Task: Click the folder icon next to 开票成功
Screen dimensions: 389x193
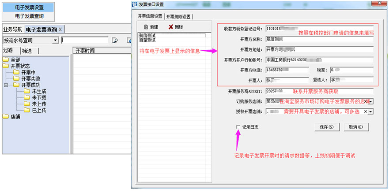Action: click(16, 85)
